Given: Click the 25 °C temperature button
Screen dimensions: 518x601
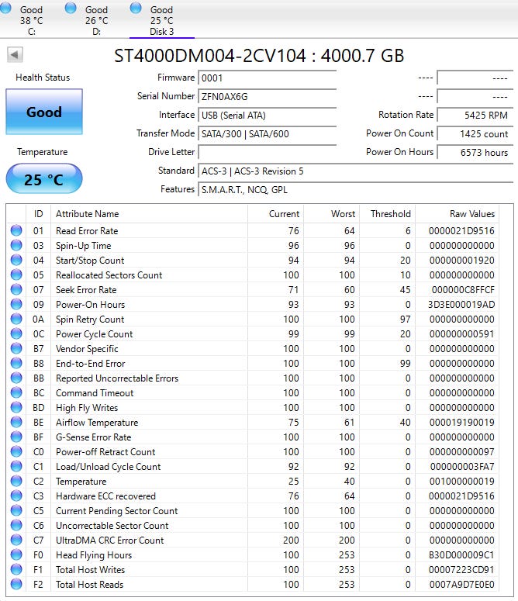Looking at the screenshot, I should point(44,179).
